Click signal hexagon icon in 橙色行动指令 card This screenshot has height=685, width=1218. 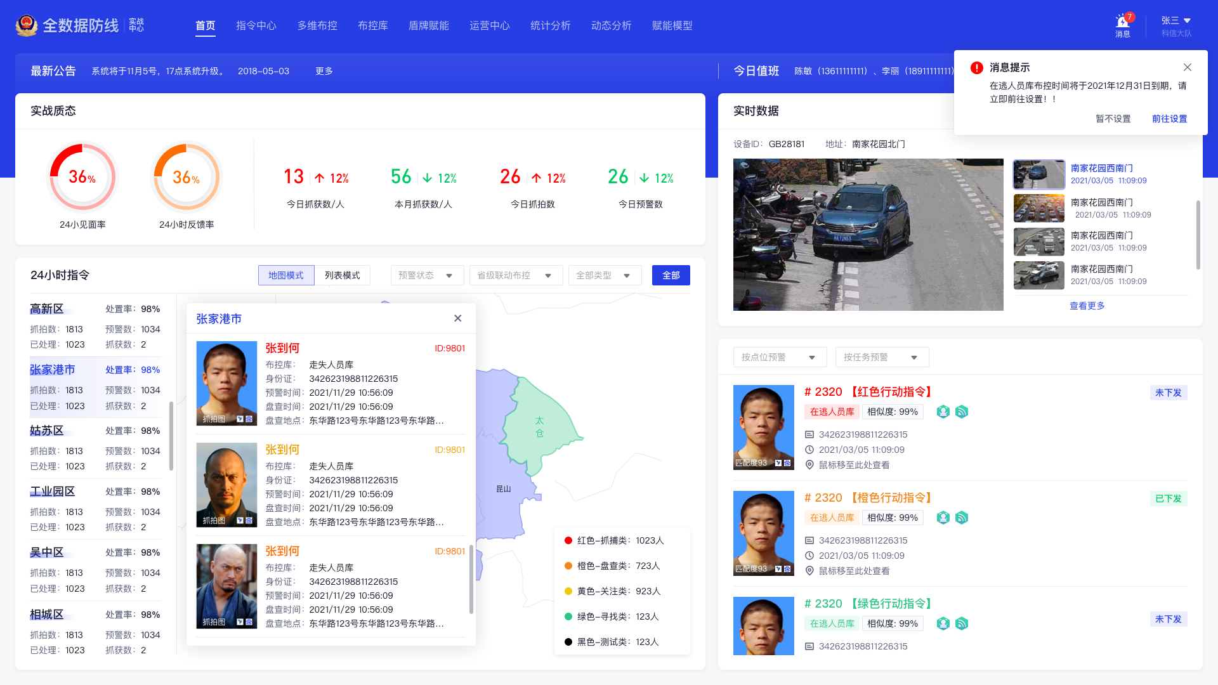click(x=962, y=518)
